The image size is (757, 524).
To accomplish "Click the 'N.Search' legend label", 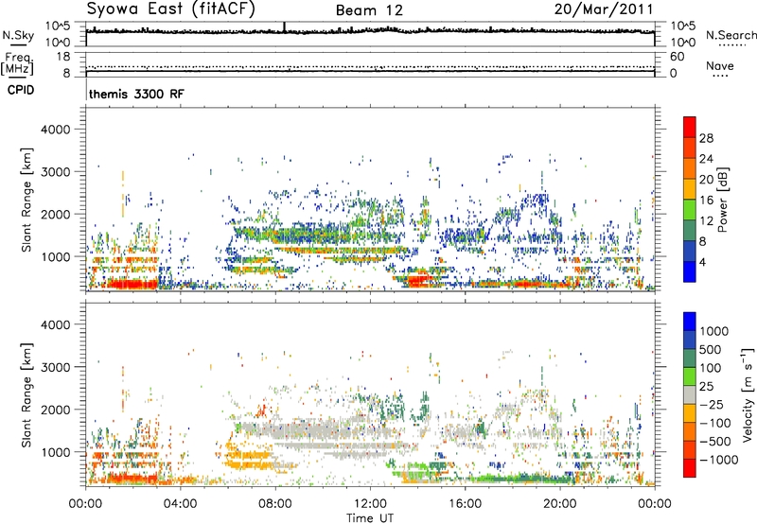I will [731, 35].
